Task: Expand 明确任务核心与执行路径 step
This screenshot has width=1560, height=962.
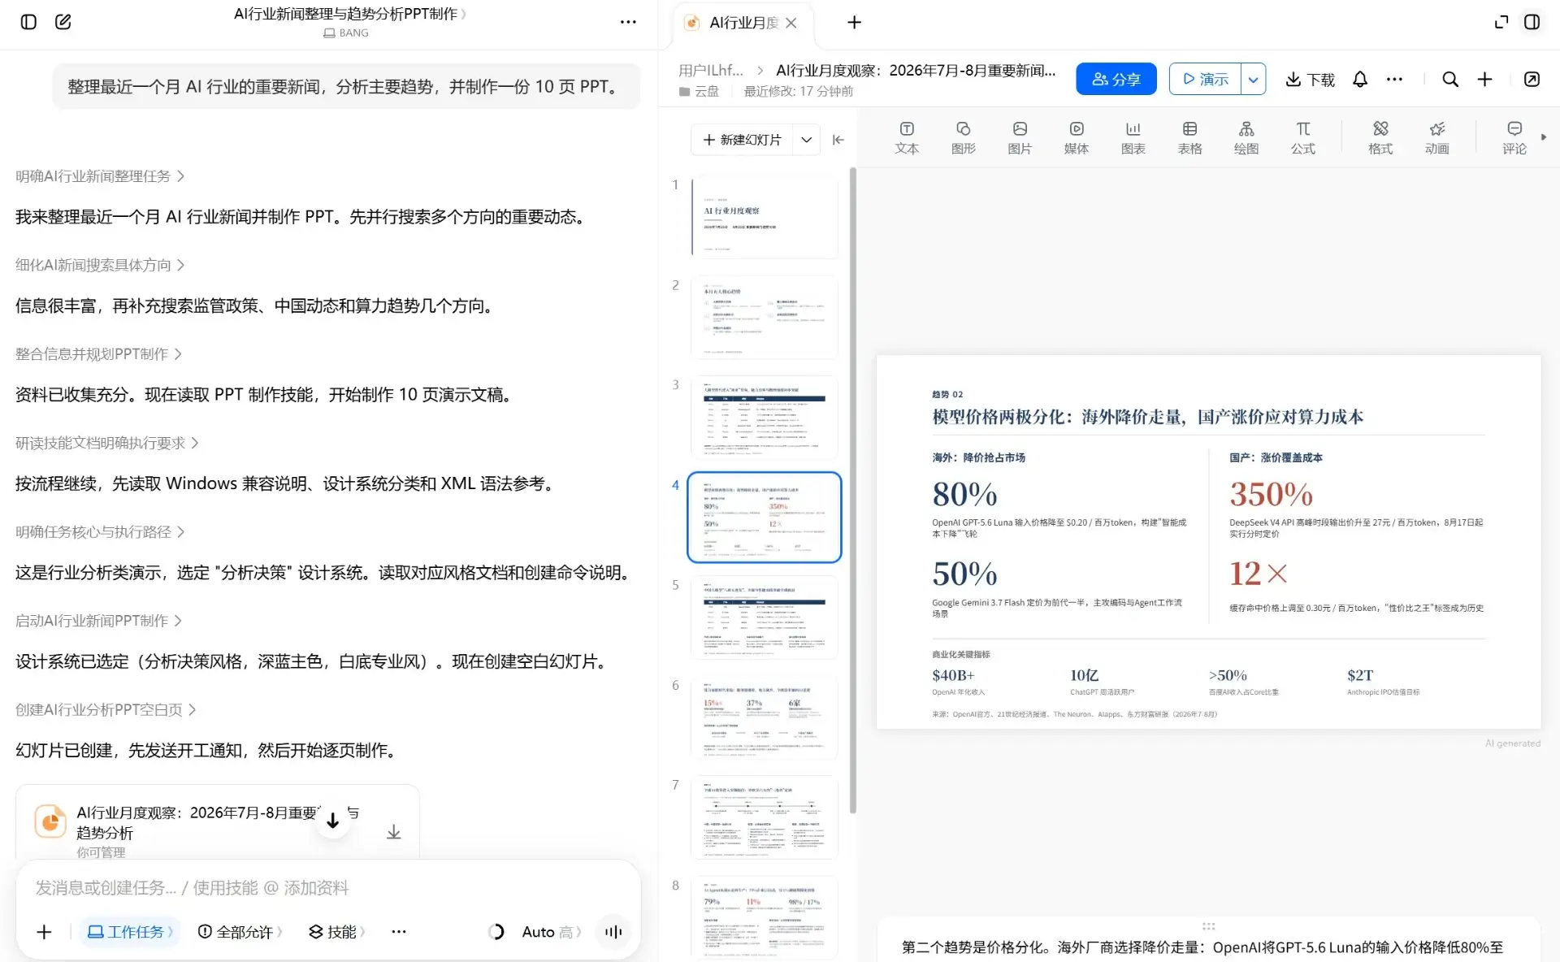Action: pos(100,532)
